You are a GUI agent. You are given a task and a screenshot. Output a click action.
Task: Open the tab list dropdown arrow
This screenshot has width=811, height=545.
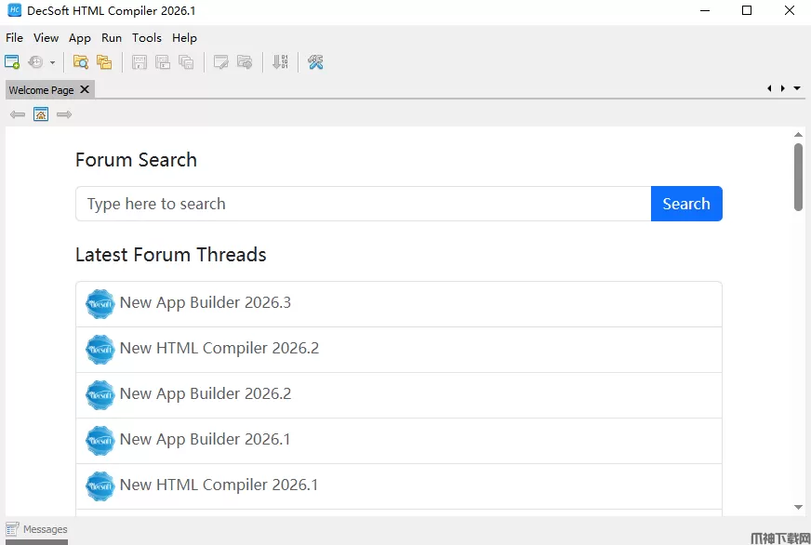point(797,89)
